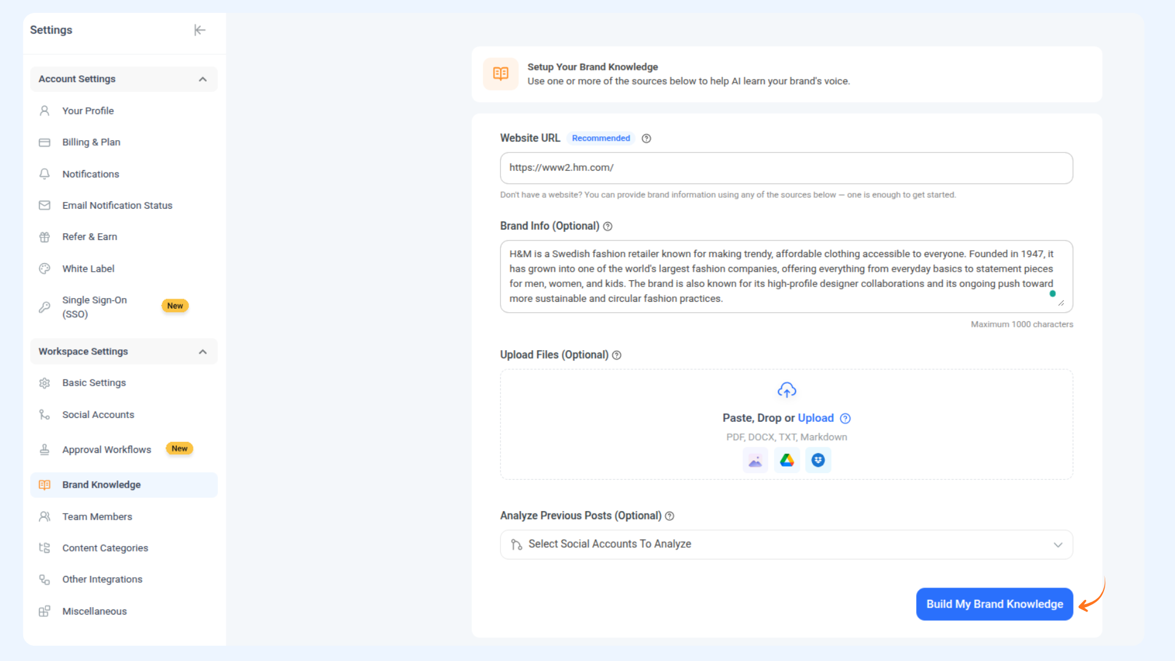This screenshot has width=1175, height=661.
Task: Click the help icon beside Upload Files
Action: click(x=617, y=355)
